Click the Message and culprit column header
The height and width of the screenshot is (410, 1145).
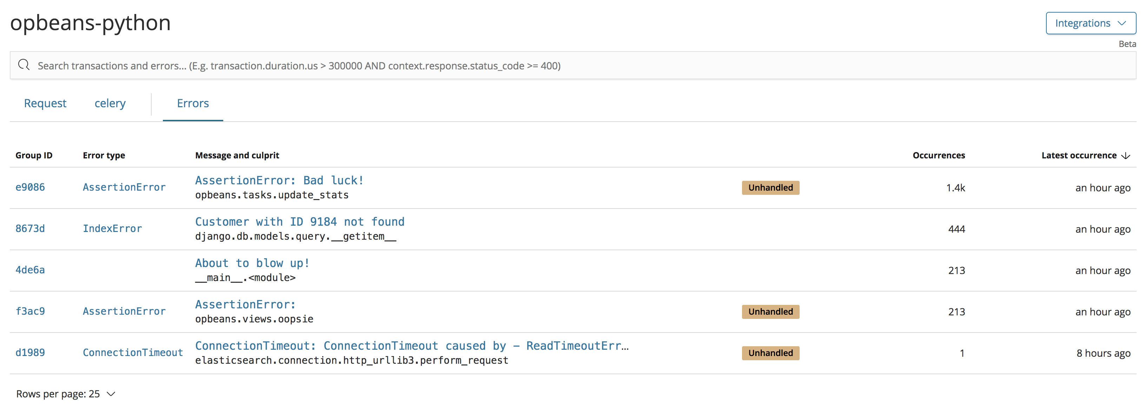(x=237, y=155)
